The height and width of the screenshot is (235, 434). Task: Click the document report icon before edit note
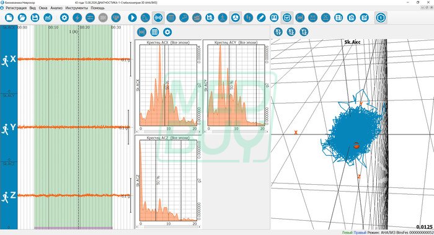tap(352, 18)
